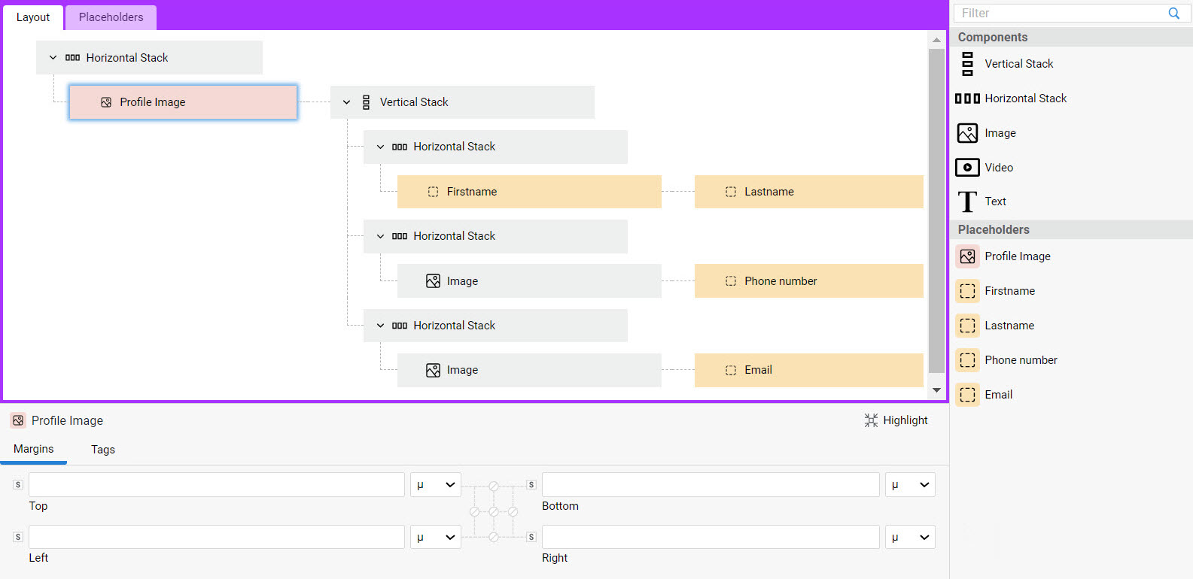Click the vertical scrollbar thumb in layout
Viewport: 1193px width, 579px height.
coord(936,211)
